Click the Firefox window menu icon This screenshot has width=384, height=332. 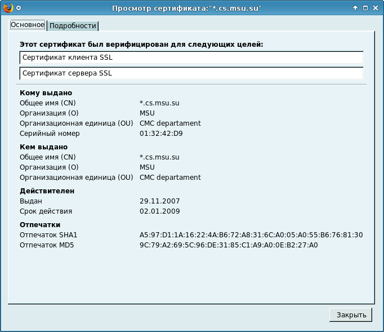tap(7, 8)
